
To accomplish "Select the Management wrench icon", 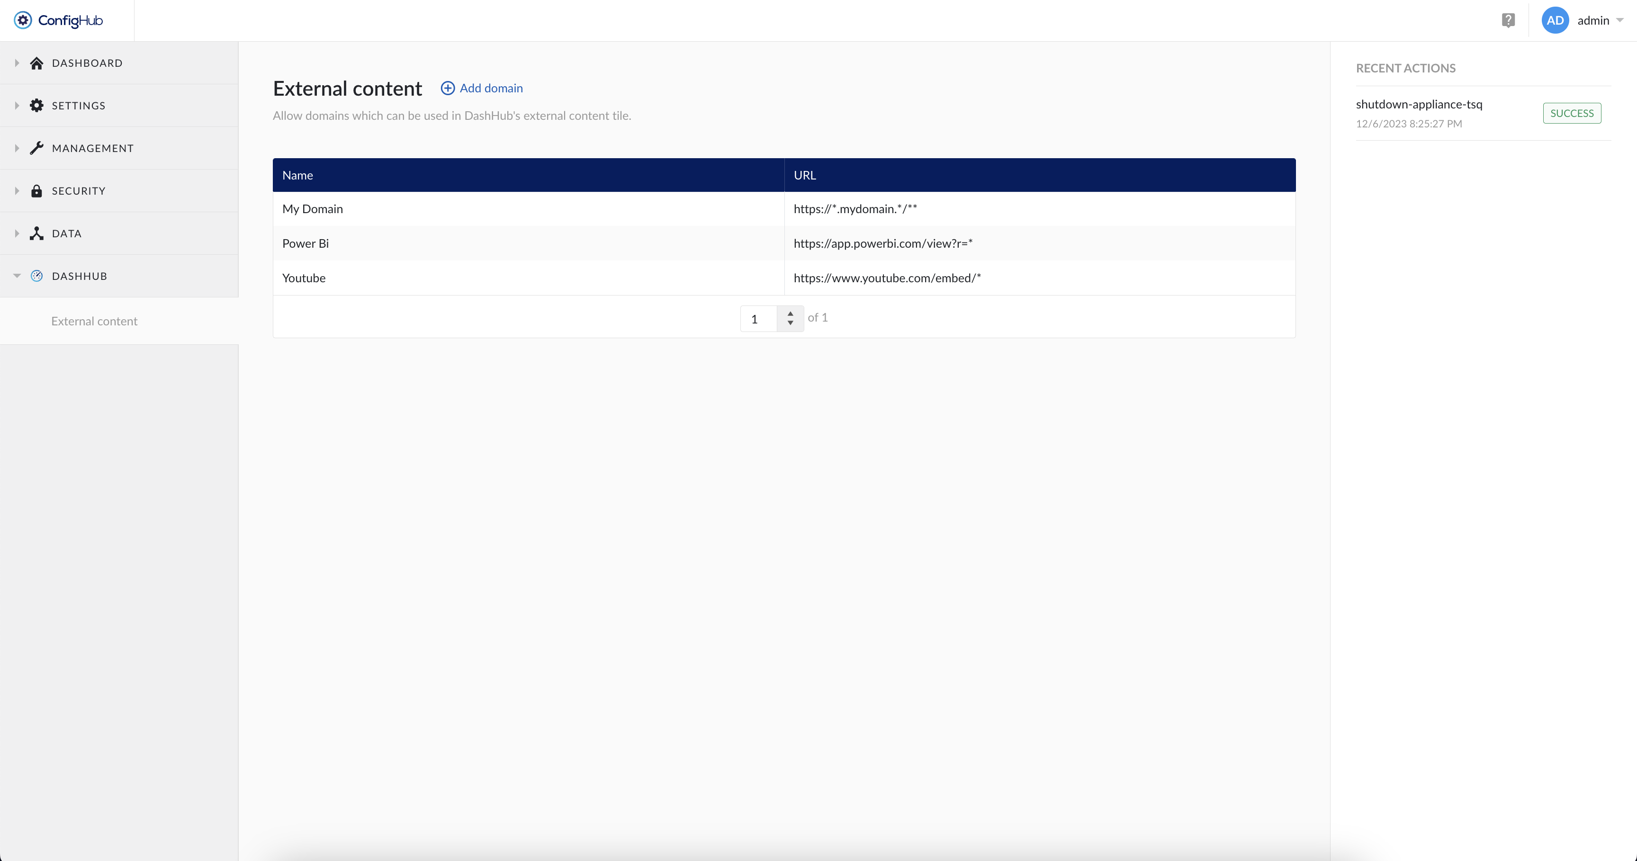I will pos(37,147).
